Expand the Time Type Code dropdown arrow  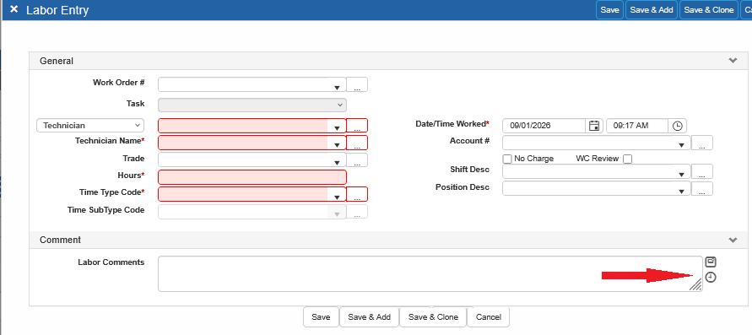coord(337,197)
